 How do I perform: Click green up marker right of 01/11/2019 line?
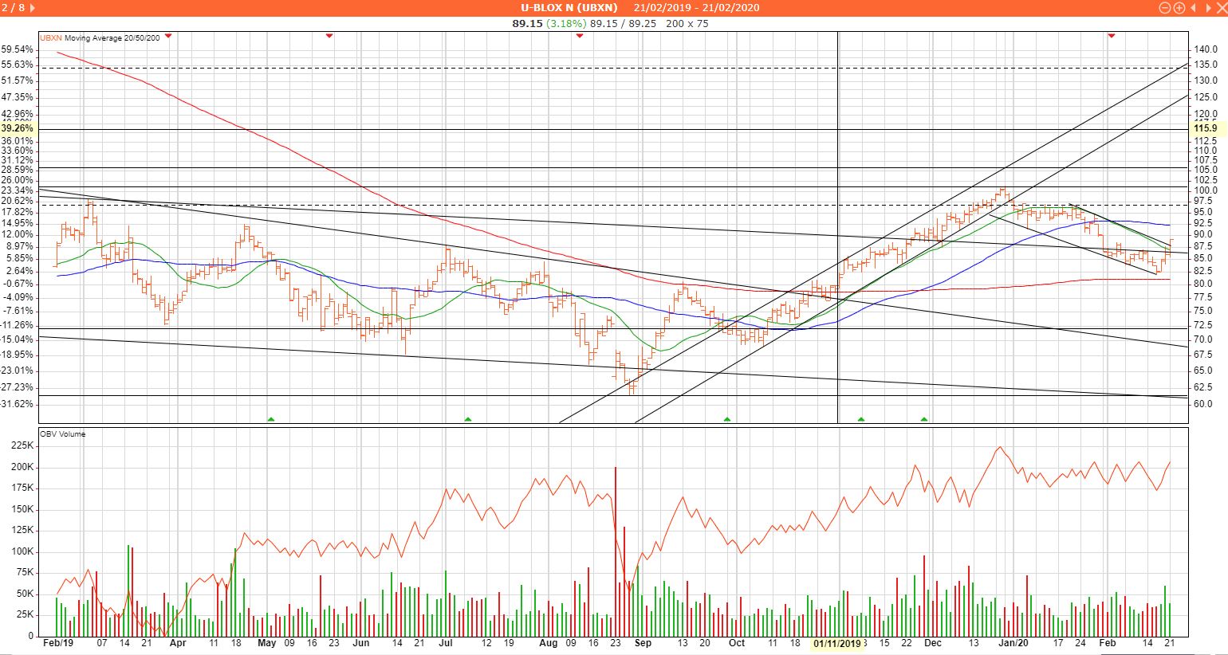coord(860,418)
